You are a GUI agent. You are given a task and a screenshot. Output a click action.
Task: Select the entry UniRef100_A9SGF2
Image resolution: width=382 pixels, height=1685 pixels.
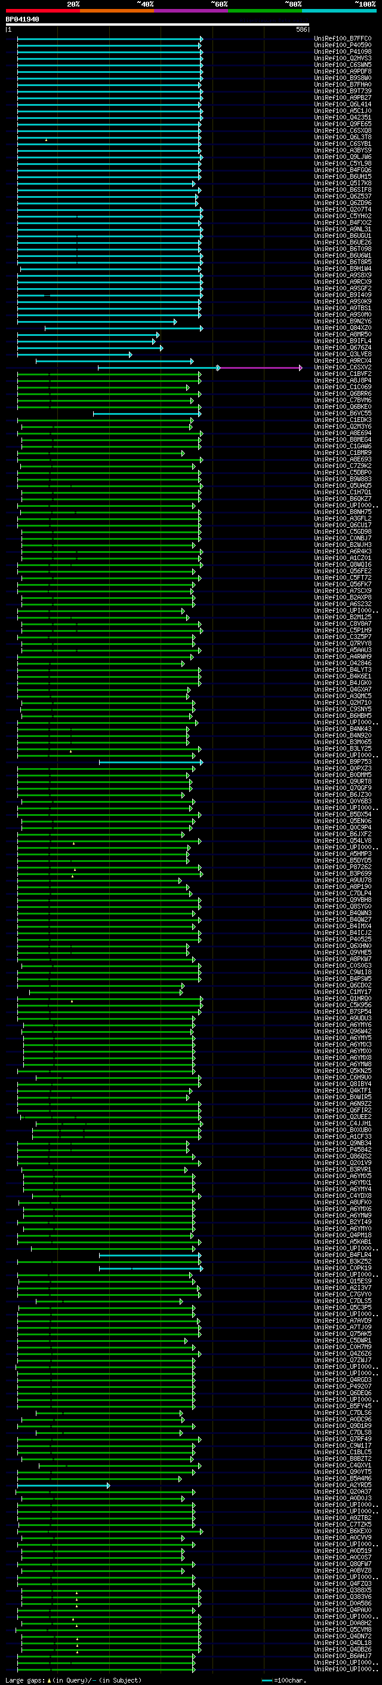point(343,289)
